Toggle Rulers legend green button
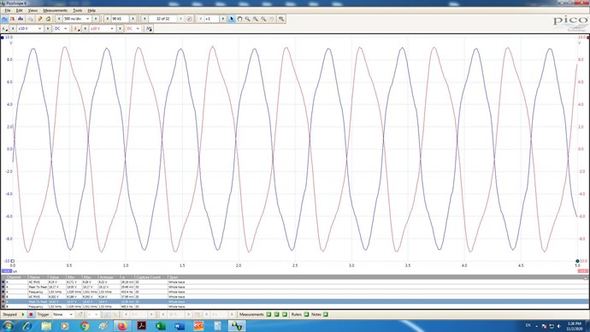 (x=306, y=314)
